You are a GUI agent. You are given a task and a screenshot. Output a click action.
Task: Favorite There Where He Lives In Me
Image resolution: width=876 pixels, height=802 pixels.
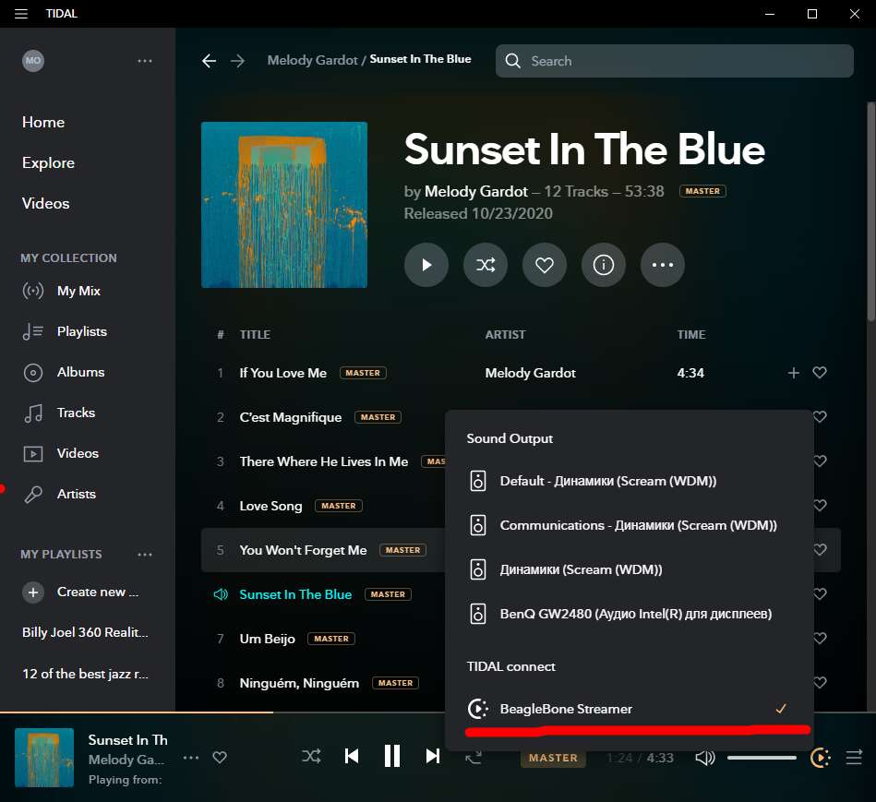pos(820,461)
